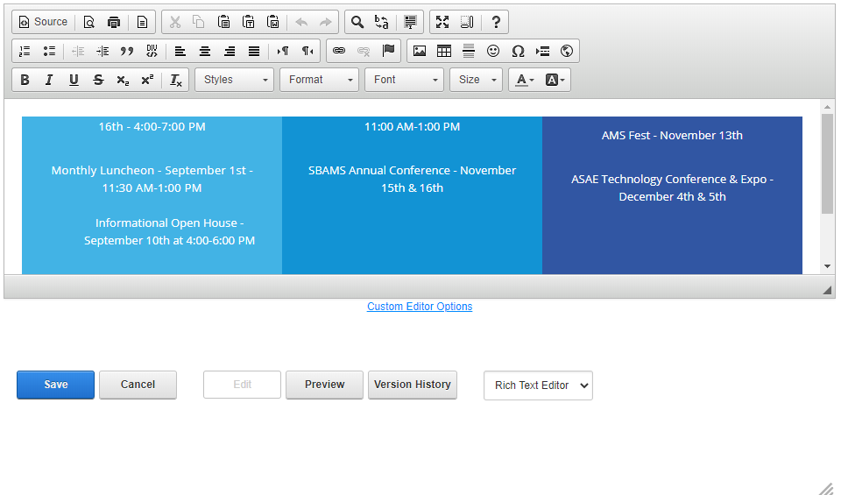841x495 pixels.
Task: Click the Select All icon
Action: [x=410, y=22]
